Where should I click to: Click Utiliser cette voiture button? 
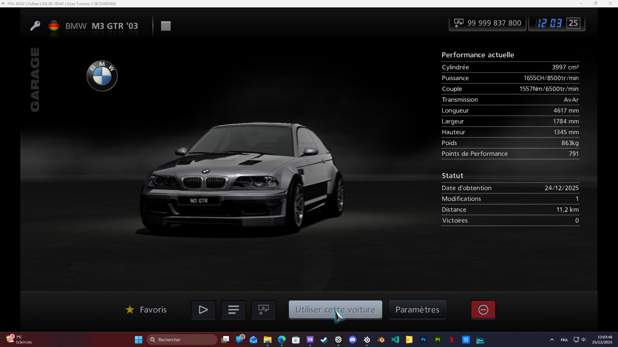335,310
